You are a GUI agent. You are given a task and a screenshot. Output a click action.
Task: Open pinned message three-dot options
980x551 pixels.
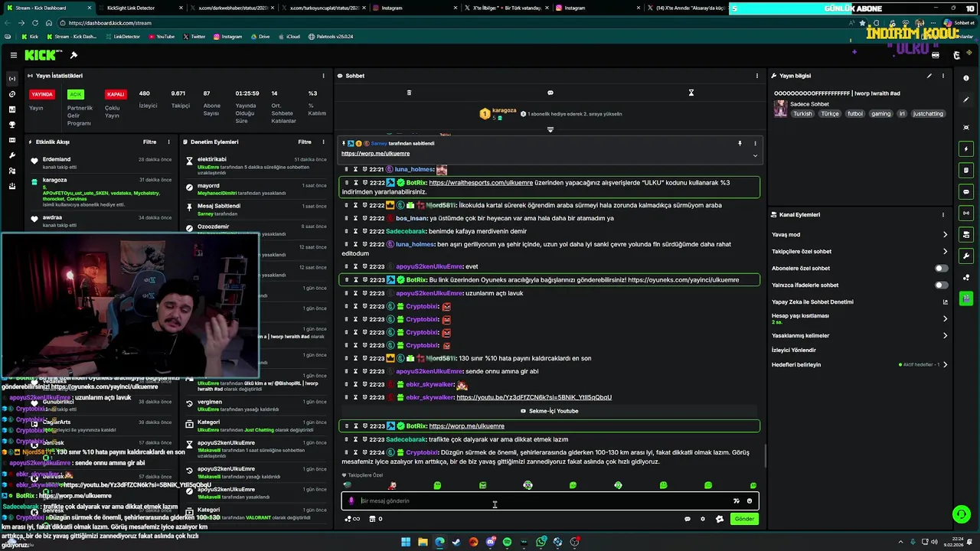coord(755,143)
